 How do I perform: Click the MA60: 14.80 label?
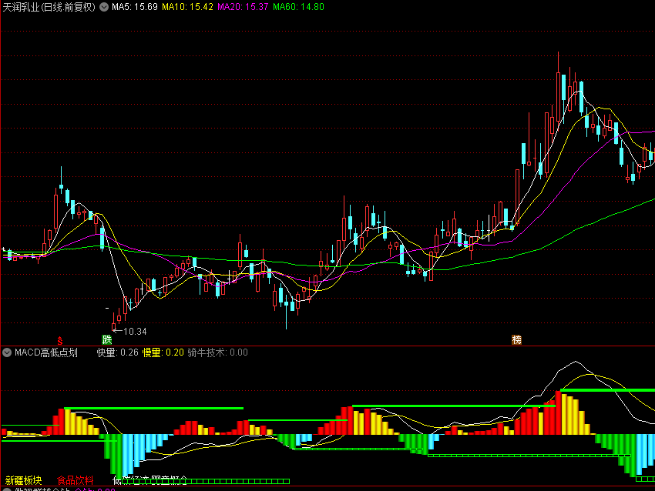point(298,7)
